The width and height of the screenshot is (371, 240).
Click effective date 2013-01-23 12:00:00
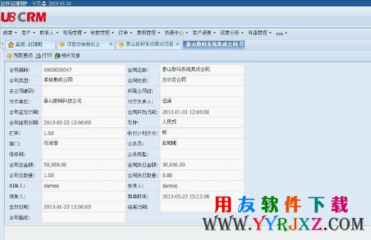pyautogui.click(x=67, y=207)
